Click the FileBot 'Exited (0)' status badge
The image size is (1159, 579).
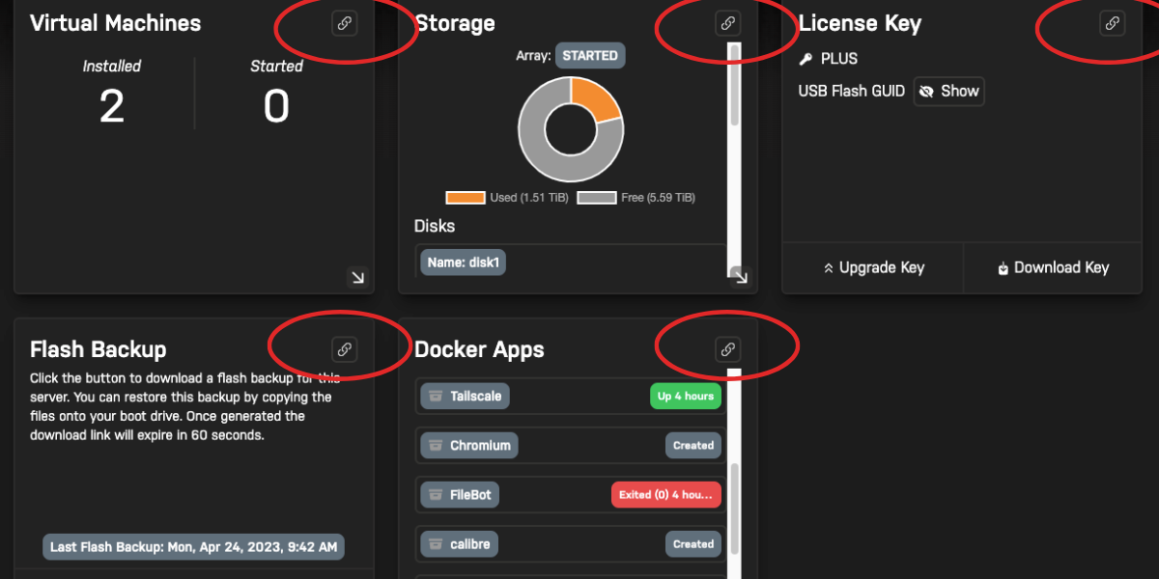pos(665,494)
